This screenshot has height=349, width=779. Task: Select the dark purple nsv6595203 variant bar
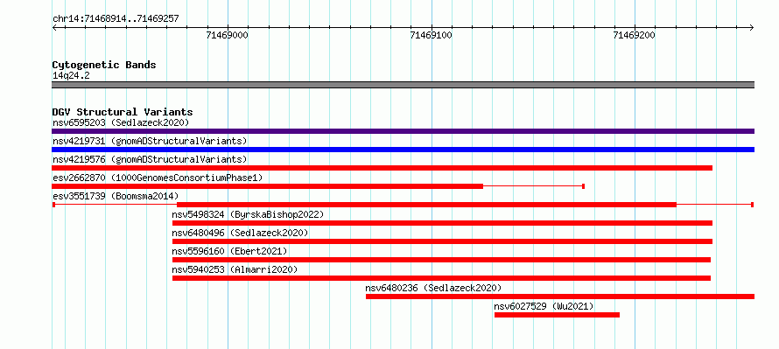(x=403, y=131)
